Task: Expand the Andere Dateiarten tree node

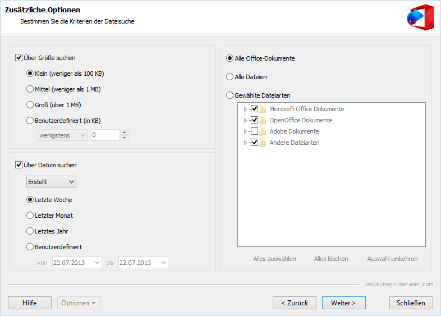Action: pyautogui.click(x=245, y=143)
